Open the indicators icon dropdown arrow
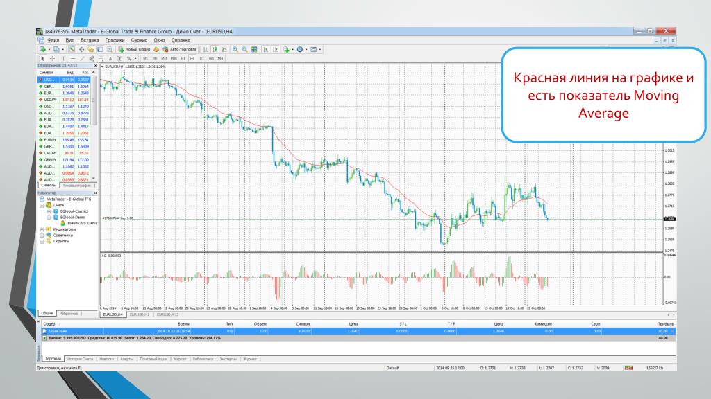The height and width of the screenshot is (399, 711). [292, 49]
